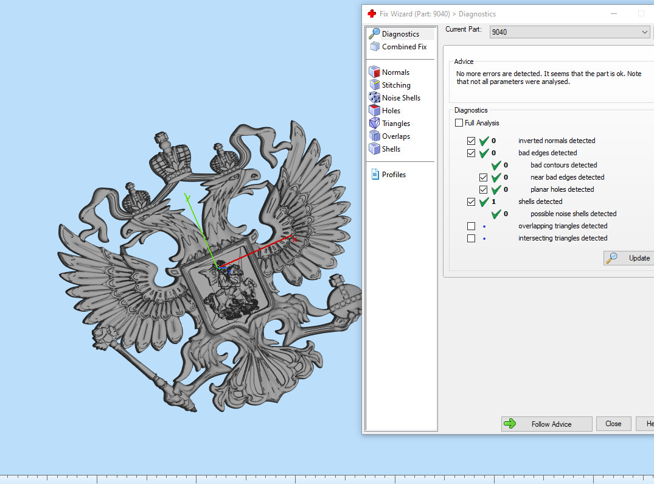Screen dimensions: 654x484
Task: Click the red cross Fix Wizard title icon
Action: click(372, 14)
